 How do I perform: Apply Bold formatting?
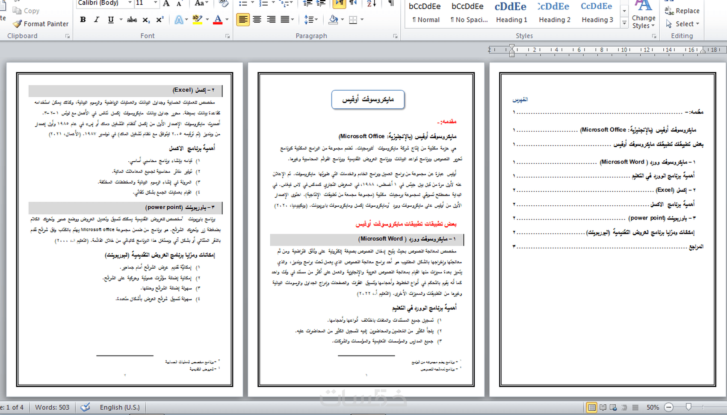[83, 20]
